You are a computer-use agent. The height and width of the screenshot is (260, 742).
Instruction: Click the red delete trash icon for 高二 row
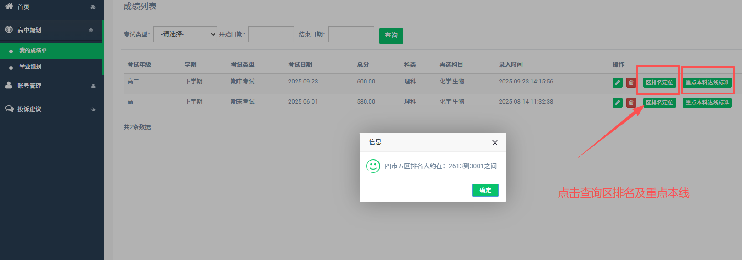(x=631, y=83)
